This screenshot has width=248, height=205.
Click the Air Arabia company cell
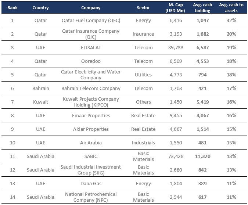point(91,143)
